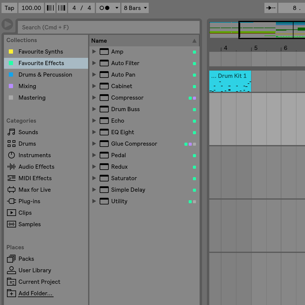
Task: Open the Plug-ins category
Action: tap(46, 201)
